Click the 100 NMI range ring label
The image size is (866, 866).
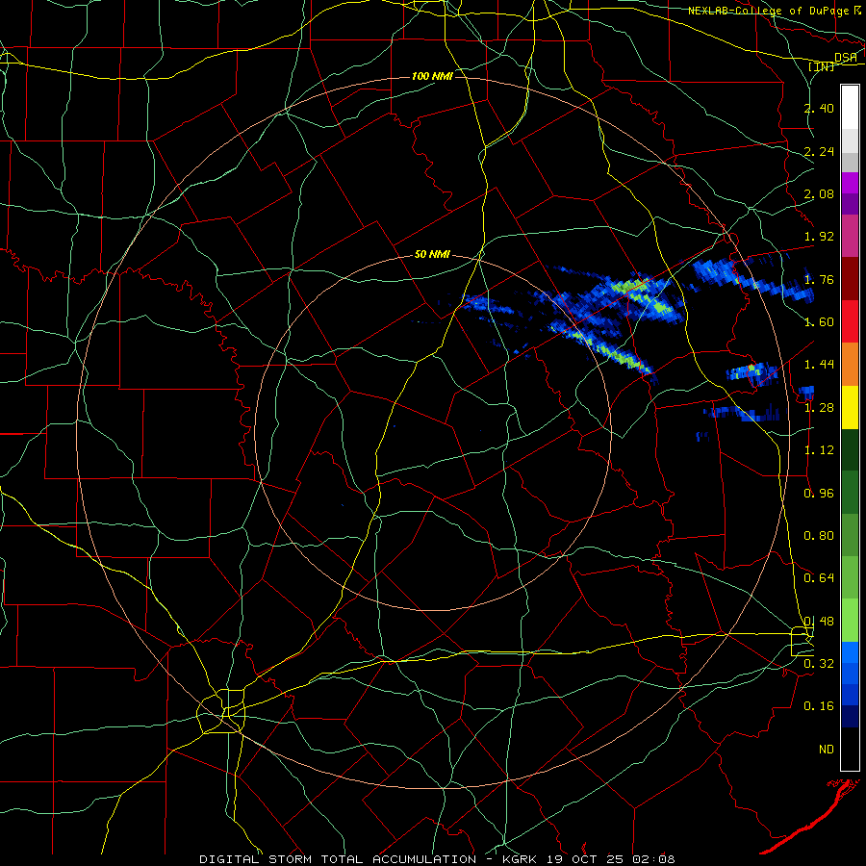pos(432,76)
